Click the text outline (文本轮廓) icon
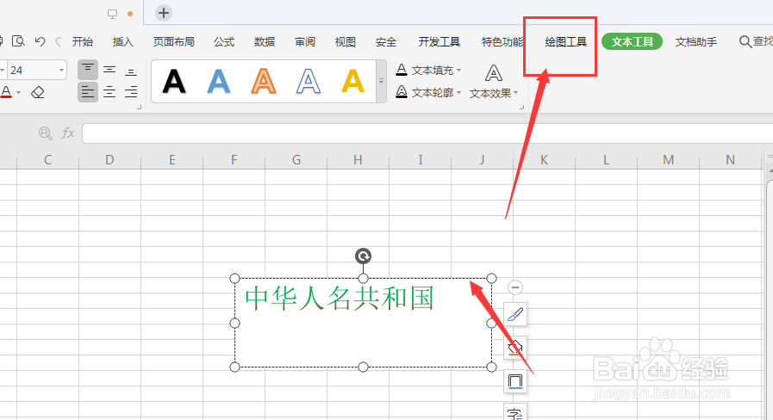This screenshot has width=773, height=420. tap(402, 92)
